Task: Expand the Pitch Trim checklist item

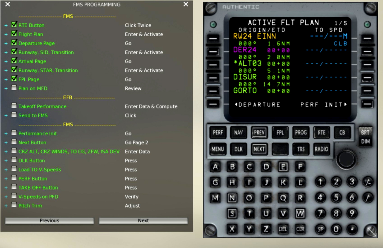Action: pos(6,206)
